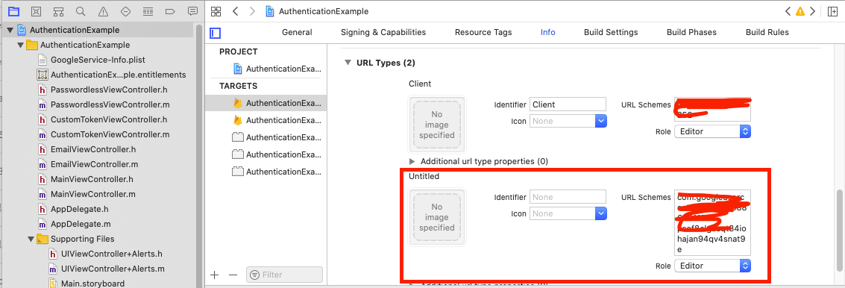Collapse the Supporting Files group
Image resolution: width=845 pixels, height=288 pixels.
pos(31,238)
